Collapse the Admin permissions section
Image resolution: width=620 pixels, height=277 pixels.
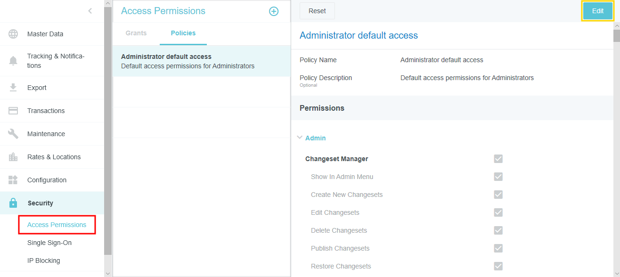point(300,138)
